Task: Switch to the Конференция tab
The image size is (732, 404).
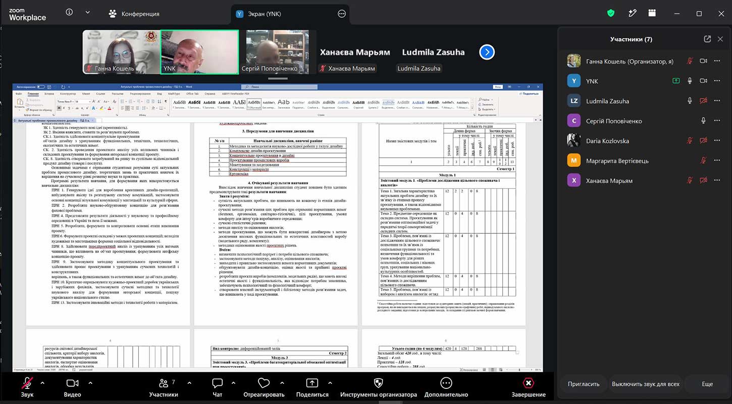Action: pos(134,14)
